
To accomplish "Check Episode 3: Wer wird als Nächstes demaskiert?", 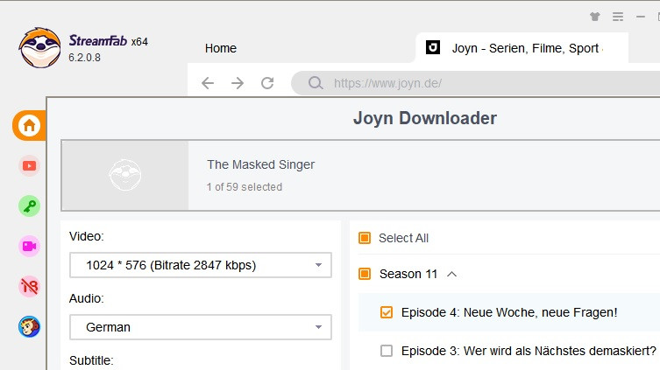I will [387, 351].
